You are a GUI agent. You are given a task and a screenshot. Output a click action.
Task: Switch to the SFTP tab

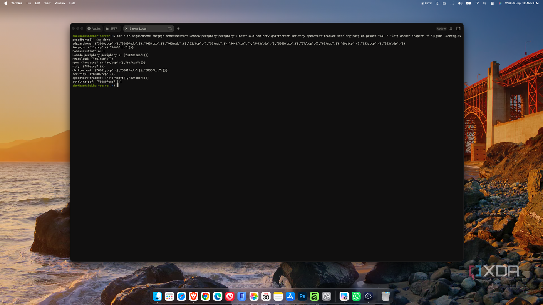111,28
